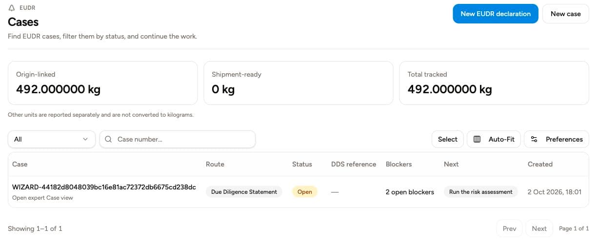Open the All status filter dropdown
Screen dimensions: 597x248
click(x=52, y=139)
